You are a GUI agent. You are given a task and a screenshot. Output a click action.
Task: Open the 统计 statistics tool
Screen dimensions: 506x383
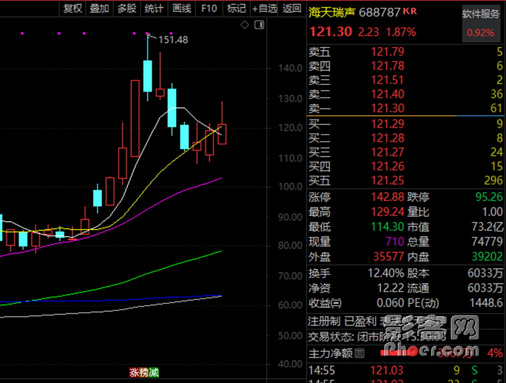pyautogui.click(x=154, y=9)
